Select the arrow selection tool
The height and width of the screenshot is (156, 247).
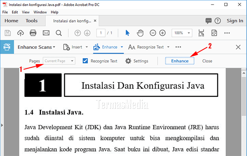coord(128,33)
